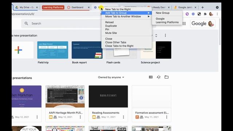Image resolution: width=233 pixels, height=131 pixels.
Task: Click the AAPI Heritage Month PUS... title
Action: (66, 113)
